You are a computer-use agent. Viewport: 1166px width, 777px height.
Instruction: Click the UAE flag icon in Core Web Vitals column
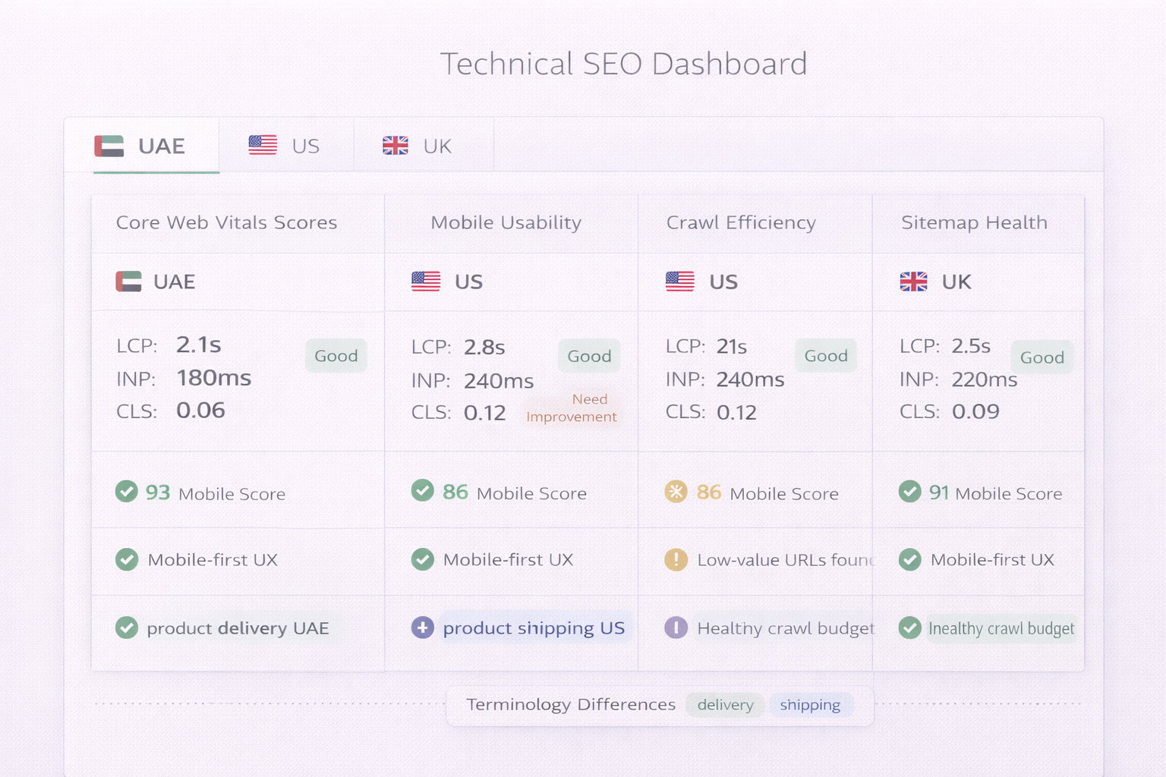pos(129,282)
